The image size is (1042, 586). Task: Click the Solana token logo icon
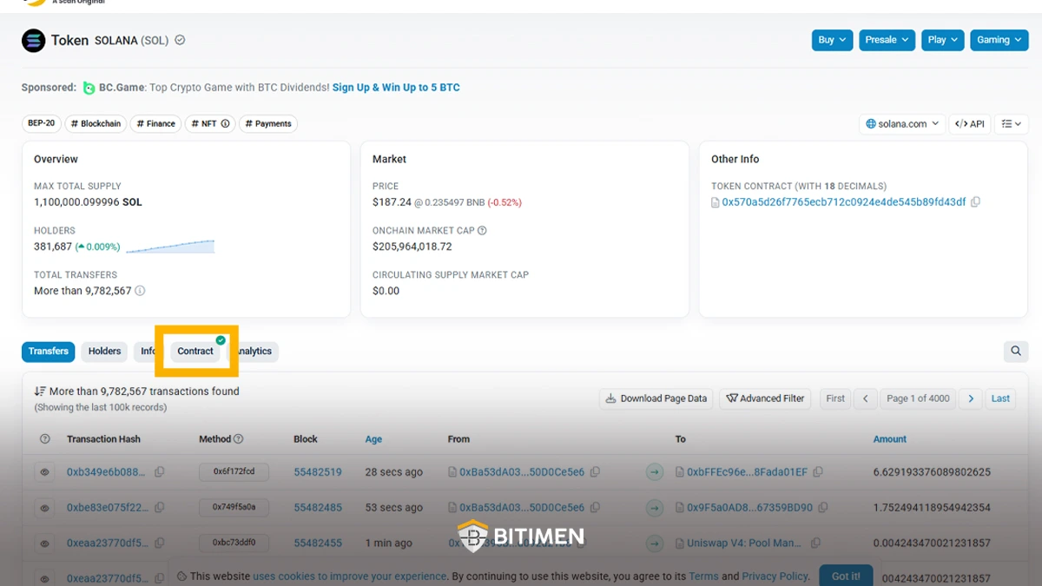point(33,40)
